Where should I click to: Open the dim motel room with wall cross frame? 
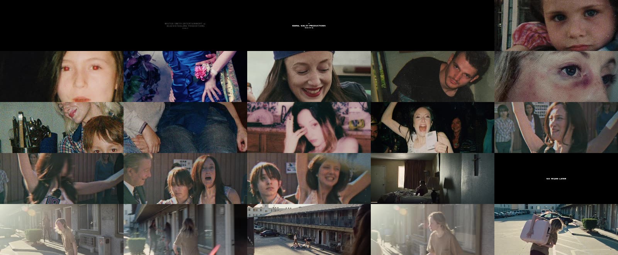[x=433, y=178]
